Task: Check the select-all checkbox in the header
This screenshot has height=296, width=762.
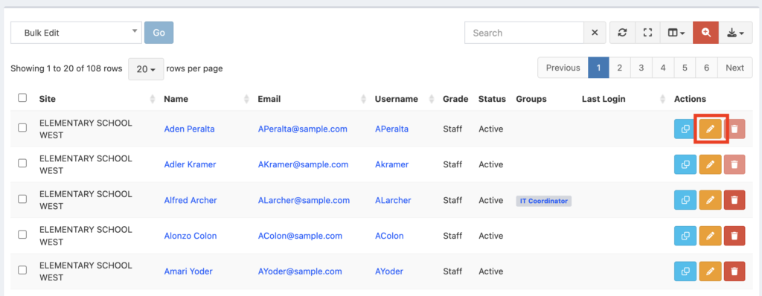Action: tap(22, 97)
